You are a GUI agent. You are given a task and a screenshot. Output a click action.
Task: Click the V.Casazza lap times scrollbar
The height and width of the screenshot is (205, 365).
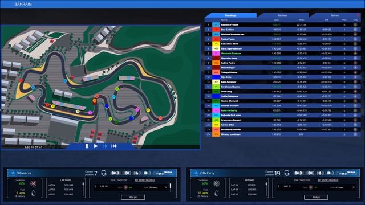(x=83, y=189)
